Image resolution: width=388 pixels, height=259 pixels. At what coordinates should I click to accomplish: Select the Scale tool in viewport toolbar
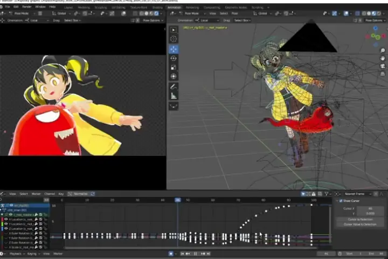(x=174, y=67)
